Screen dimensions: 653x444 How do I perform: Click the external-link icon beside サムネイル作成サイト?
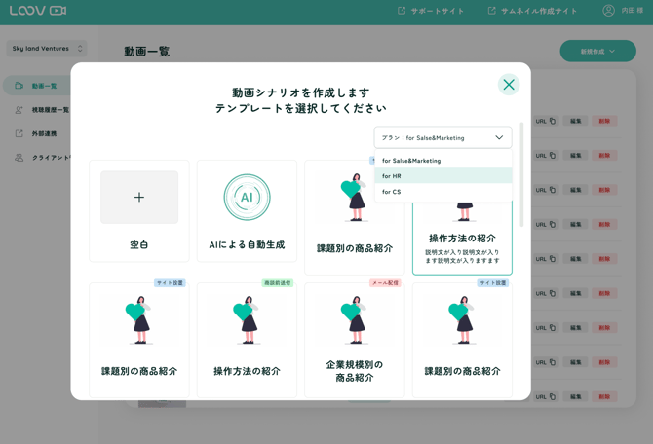click(x=492, y=11)
